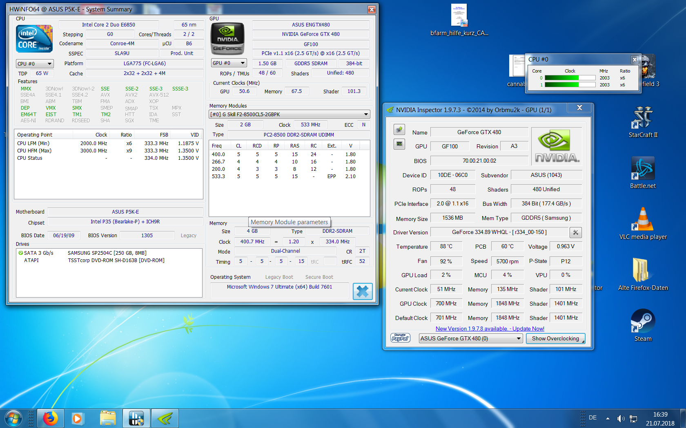Viewport: 686px width, 428px height.
Task: Click the SSSE-3 feature flag
Action: [x=180, y=89]
